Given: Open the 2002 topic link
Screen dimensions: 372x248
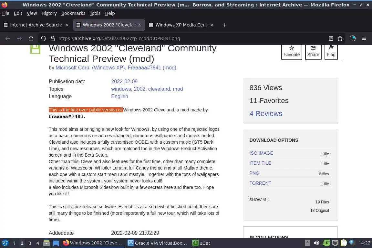Looking at the screenshot, I should click(139, 89).
